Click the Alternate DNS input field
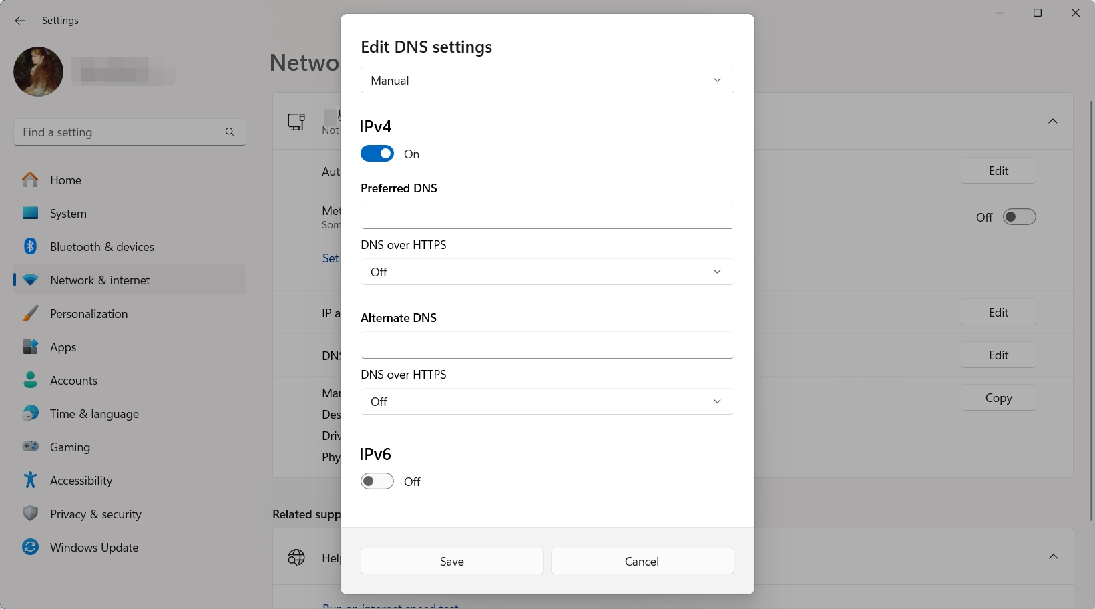1095x609 pixels. pos(547,345)
